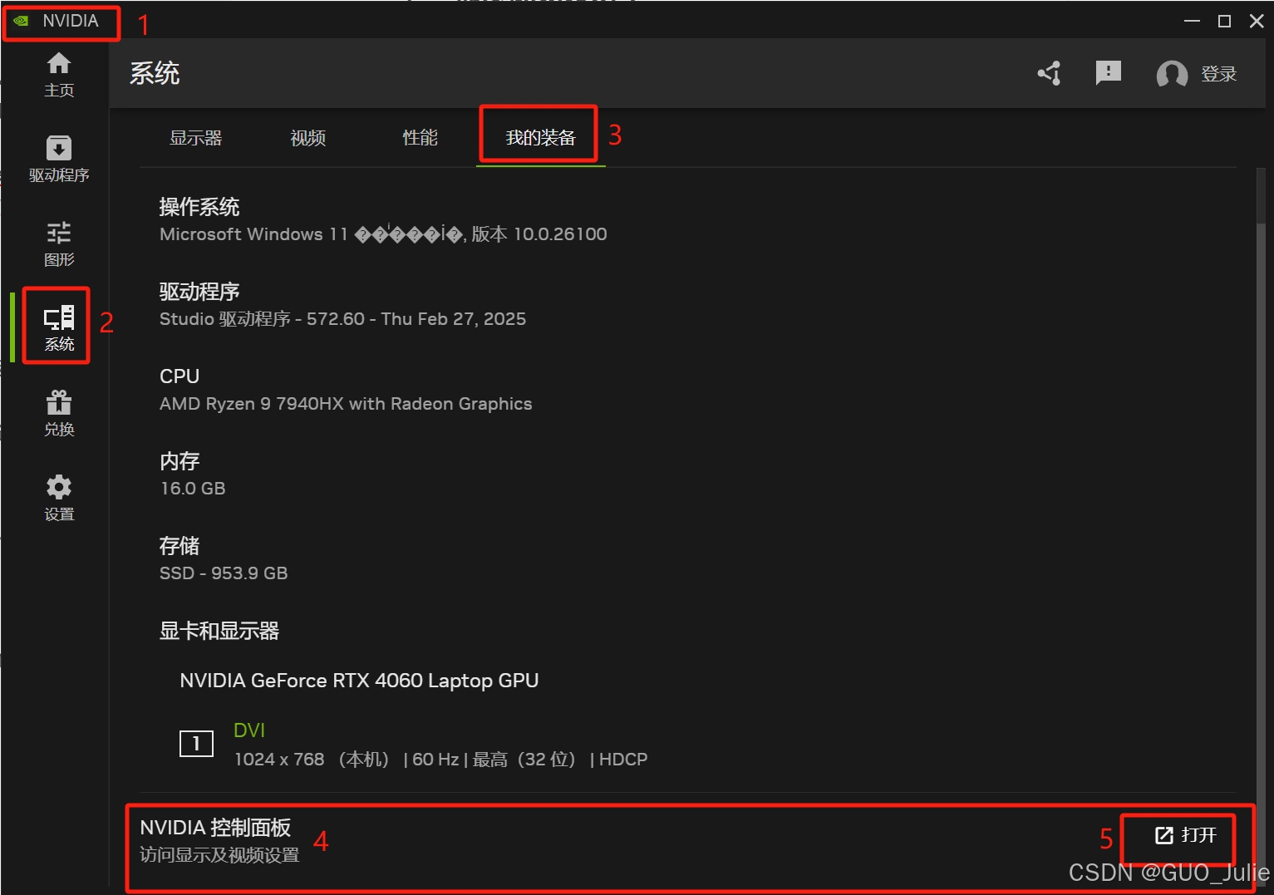This screenshot has height=895, width=1274.
Task: Open the Home (主页) sidebar page
Action: click(58, 74)
